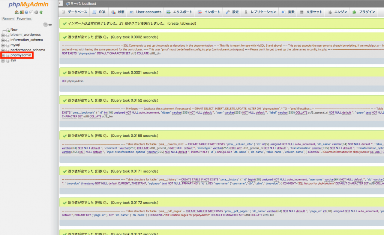Click the Favorites button
The height and width of the screenshot is (235, 384).
pos(24,19)
